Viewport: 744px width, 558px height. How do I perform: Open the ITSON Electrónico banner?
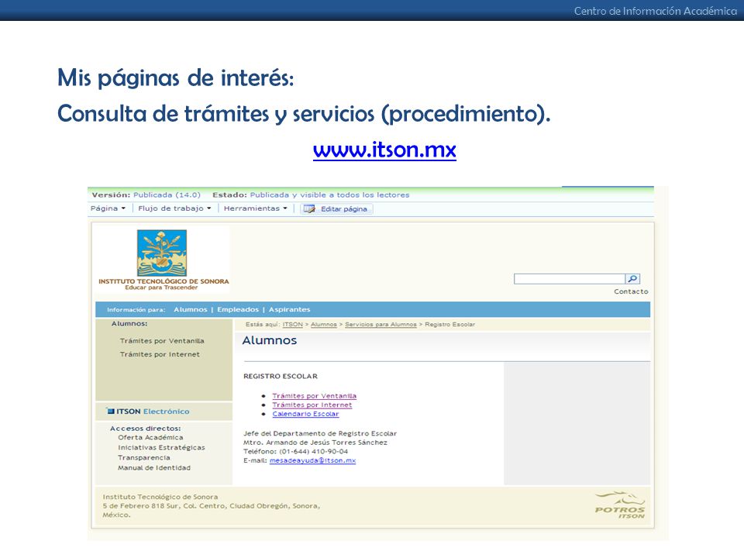tap(148, 412)
